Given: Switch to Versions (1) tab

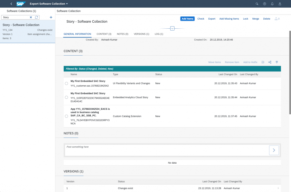Looking at the screenshot, I should (142, 34).
